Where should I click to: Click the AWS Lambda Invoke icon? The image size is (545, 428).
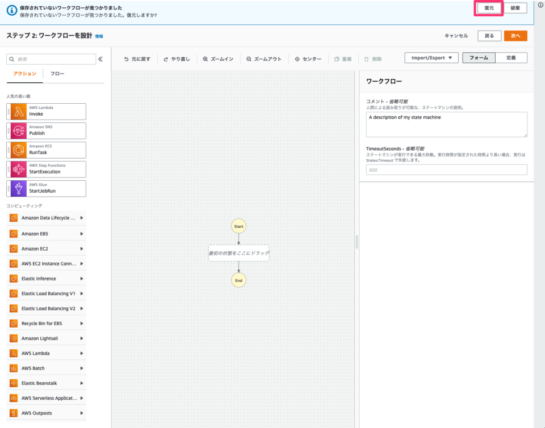coord(18,112)
